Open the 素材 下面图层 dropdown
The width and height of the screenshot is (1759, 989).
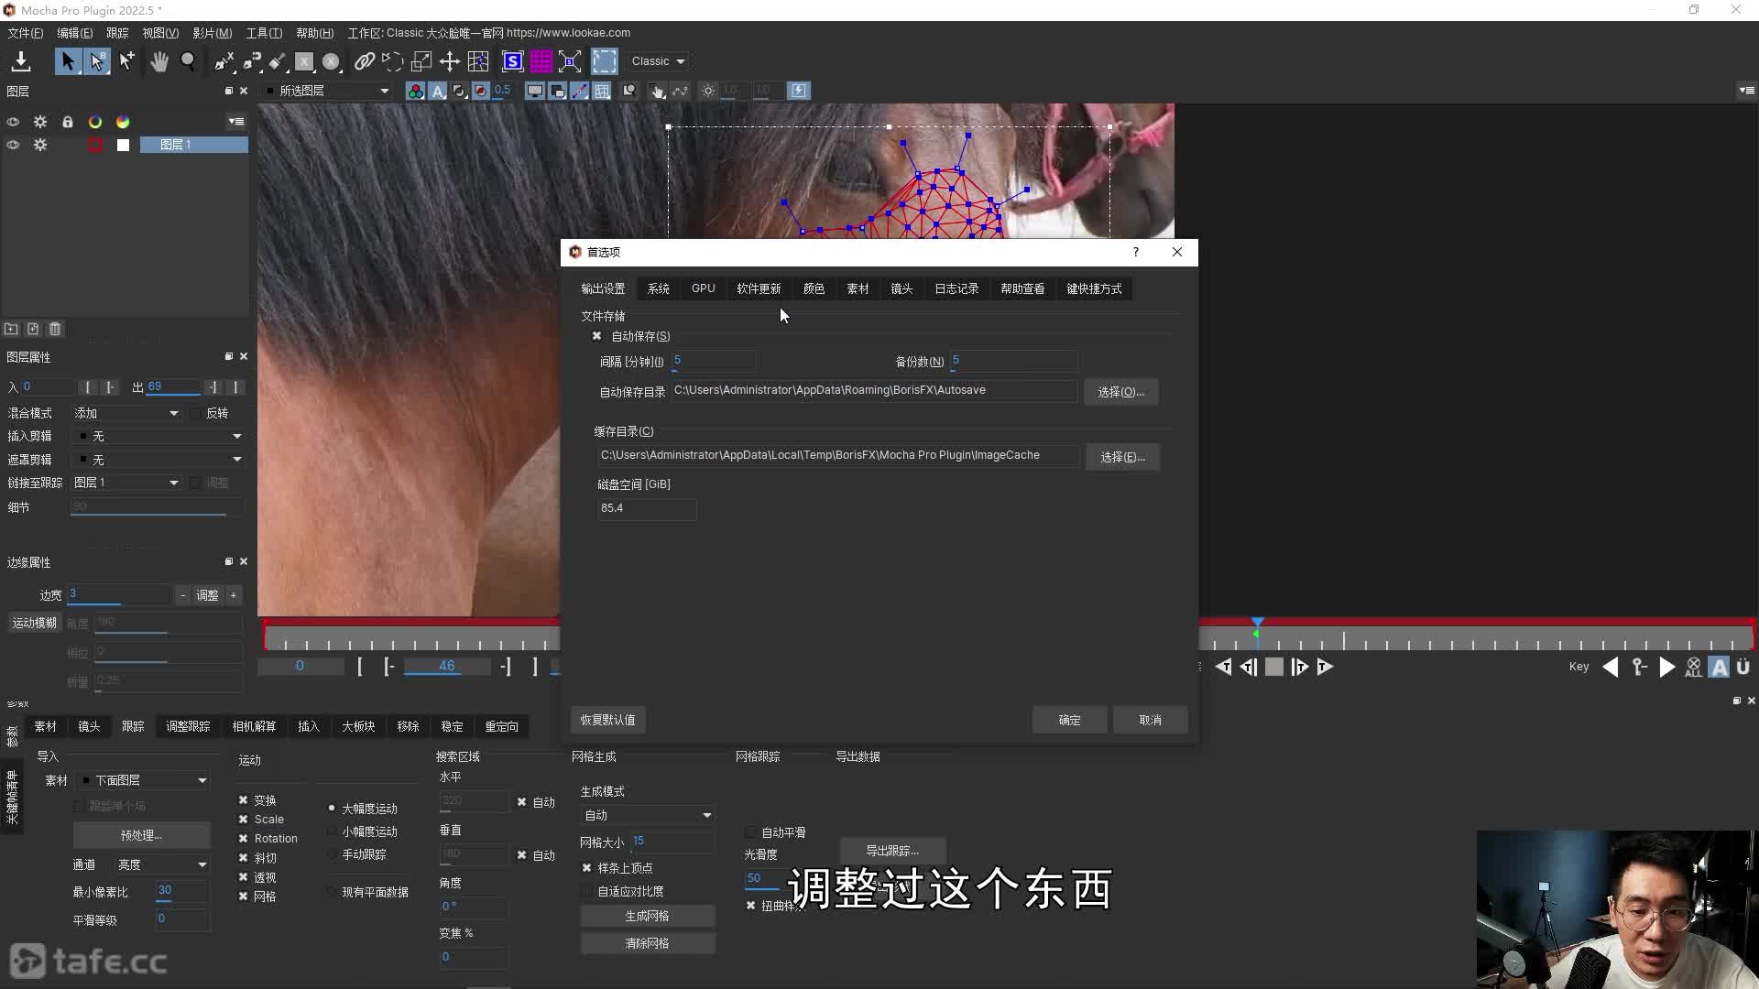pyautogui.click(x=142, y=780)
